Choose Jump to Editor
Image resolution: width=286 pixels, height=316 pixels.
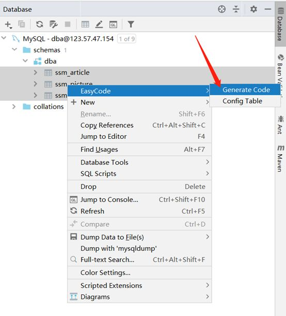tap(139, 136)
